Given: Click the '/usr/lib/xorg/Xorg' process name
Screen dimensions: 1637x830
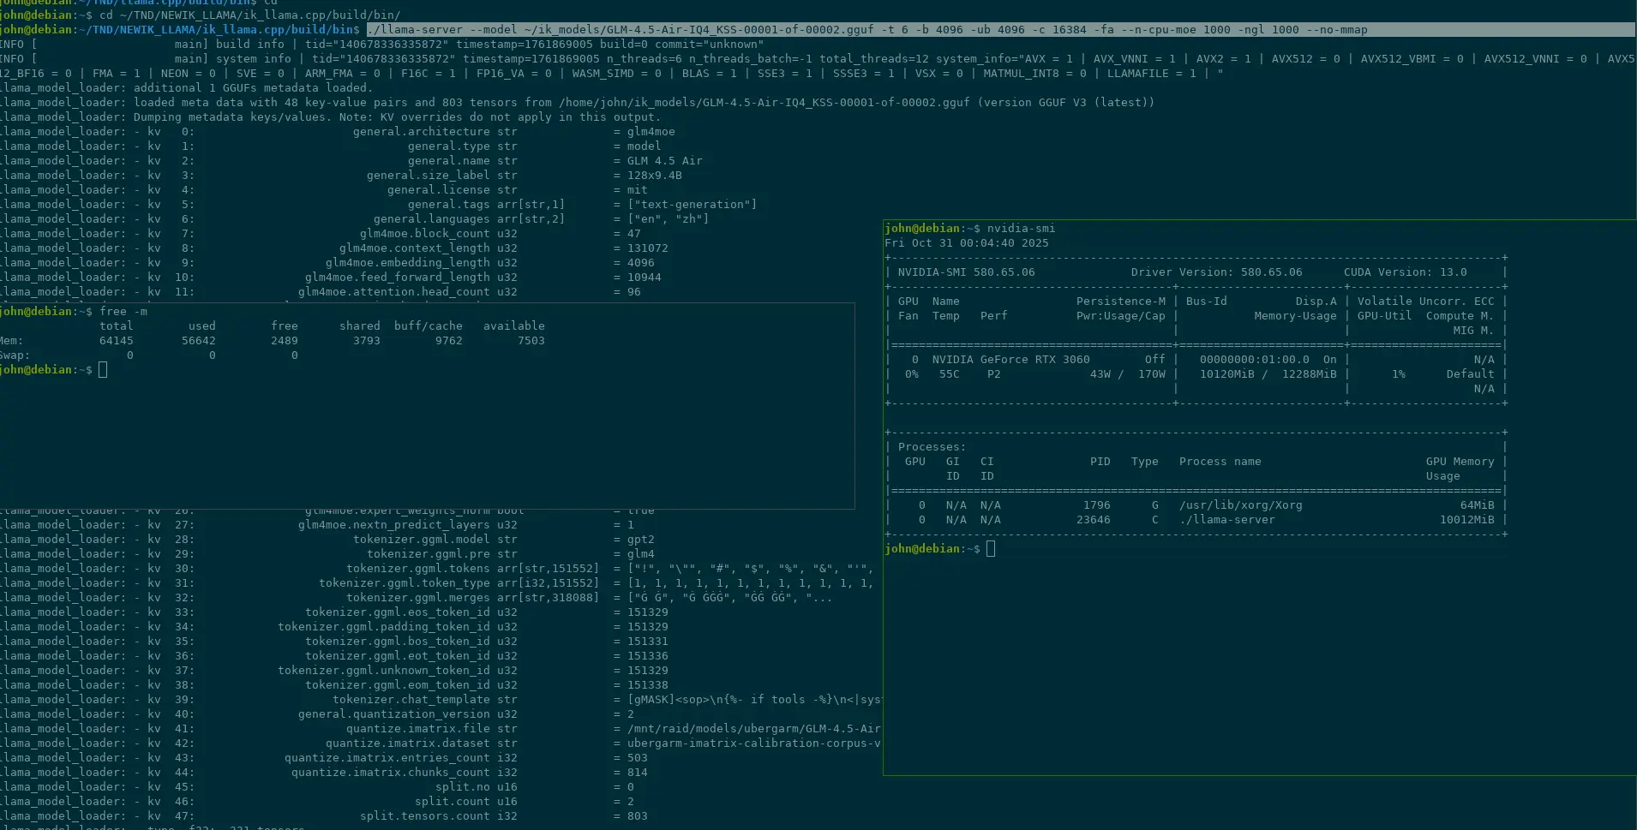Looking at the screenshot, I should point(1241,505).
